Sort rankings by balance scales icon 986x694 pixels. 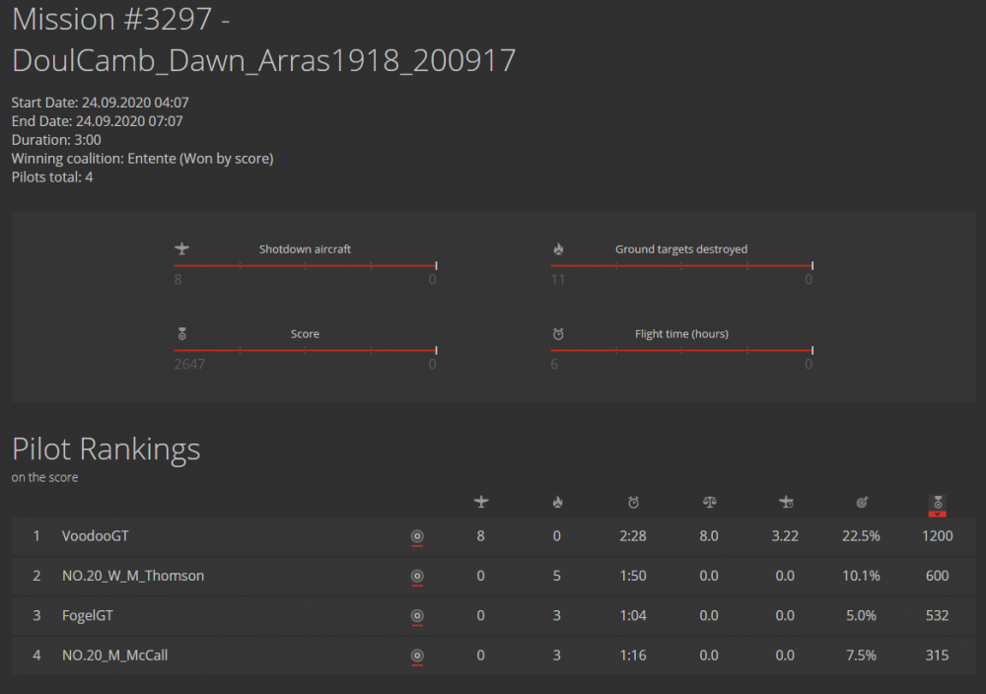[x=709, y=502]
